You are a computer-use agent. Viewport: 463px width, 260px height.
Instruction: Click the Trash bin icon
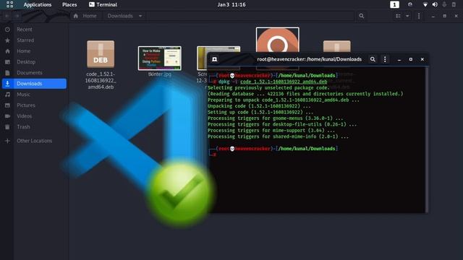pos(7,127)
